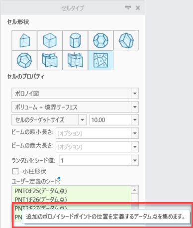Toggle the 小柱形状 checkbox
This screenshot has height=228, width=193.
pos(15,171)
